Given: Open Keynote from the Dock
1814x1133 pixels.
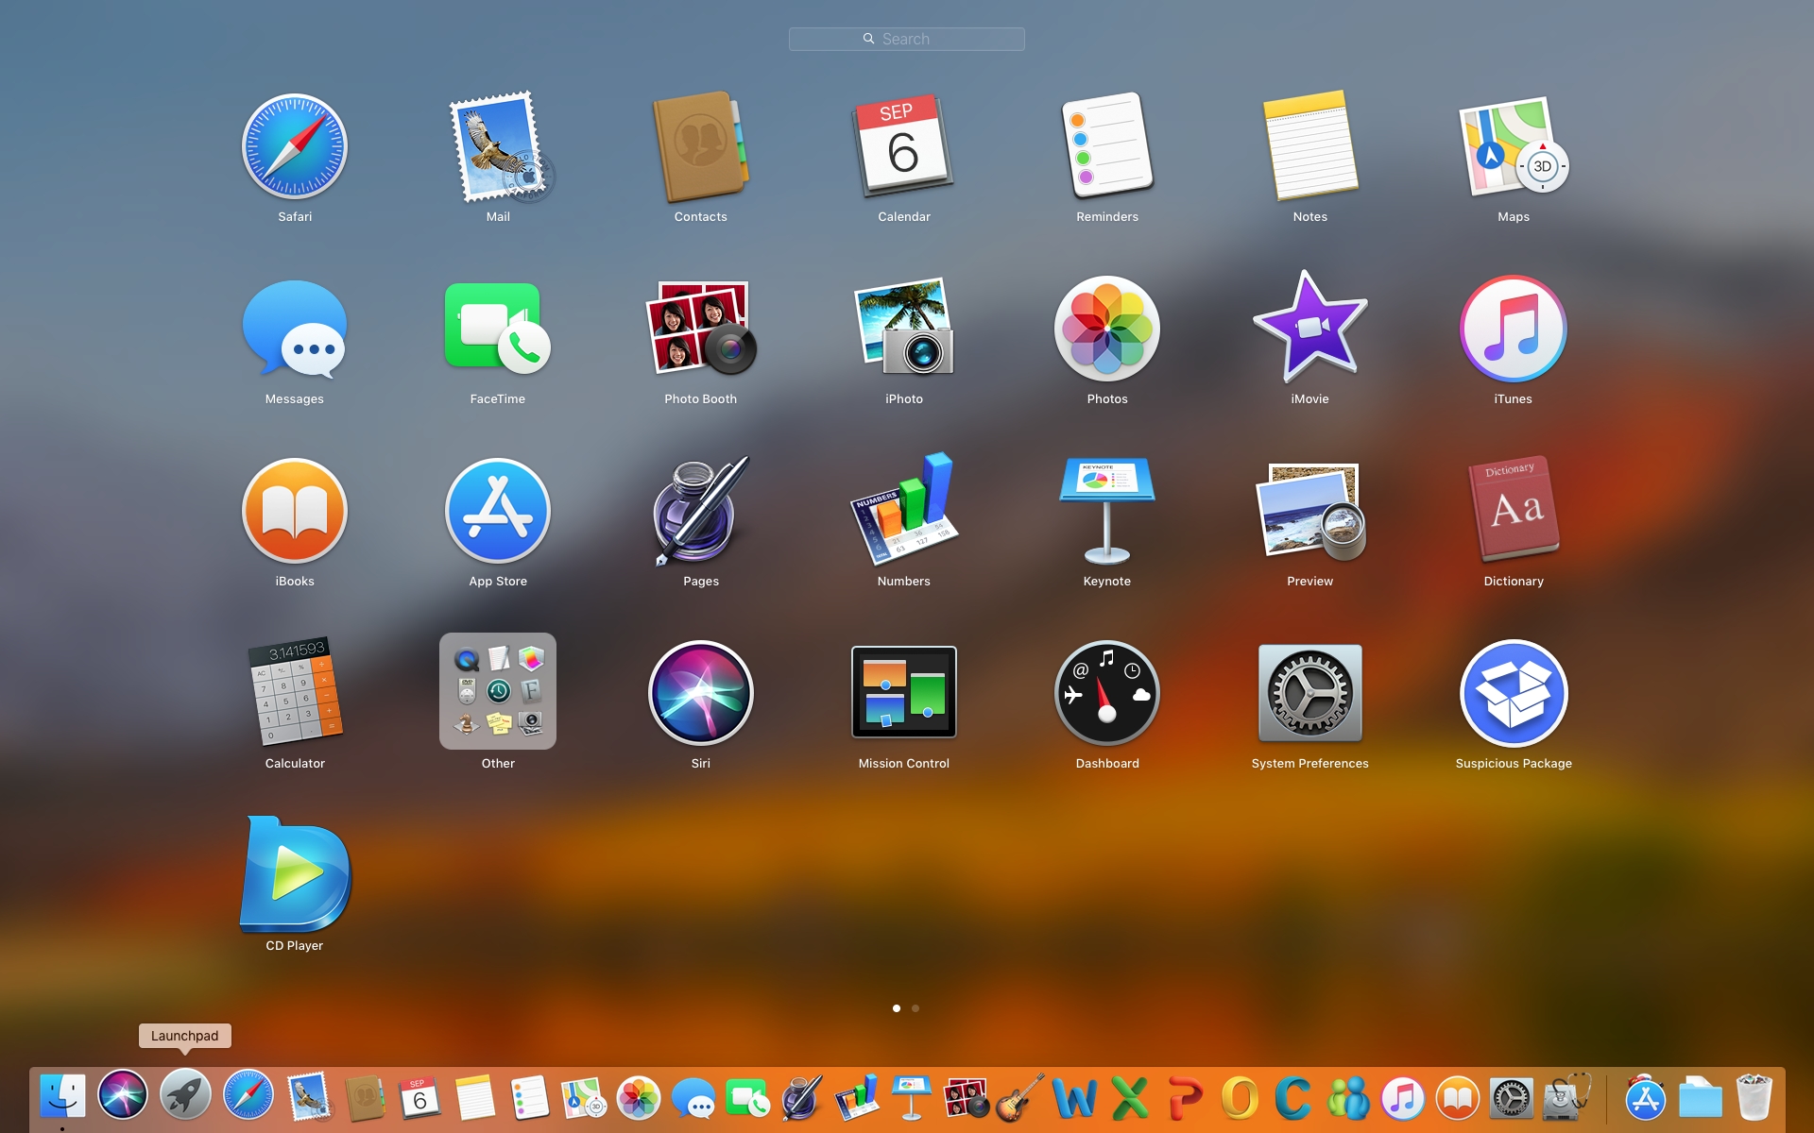Looking at the screenshot, I should [x=911, y=1098].
